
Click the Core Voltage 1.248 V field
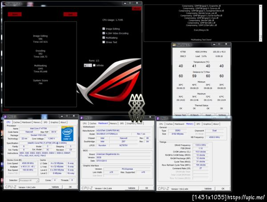pos(51,139)
